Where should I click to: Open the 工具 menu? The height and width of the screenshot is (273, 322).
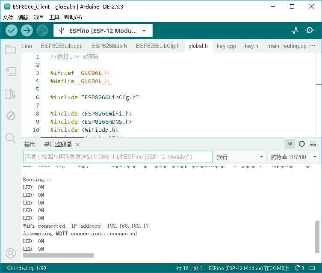[x=54, y=17]
